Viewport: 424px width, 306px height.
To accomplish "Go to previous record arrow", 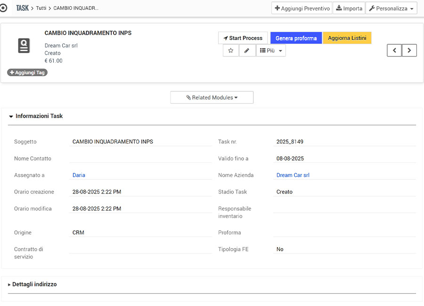I will [x=394, y=50].
